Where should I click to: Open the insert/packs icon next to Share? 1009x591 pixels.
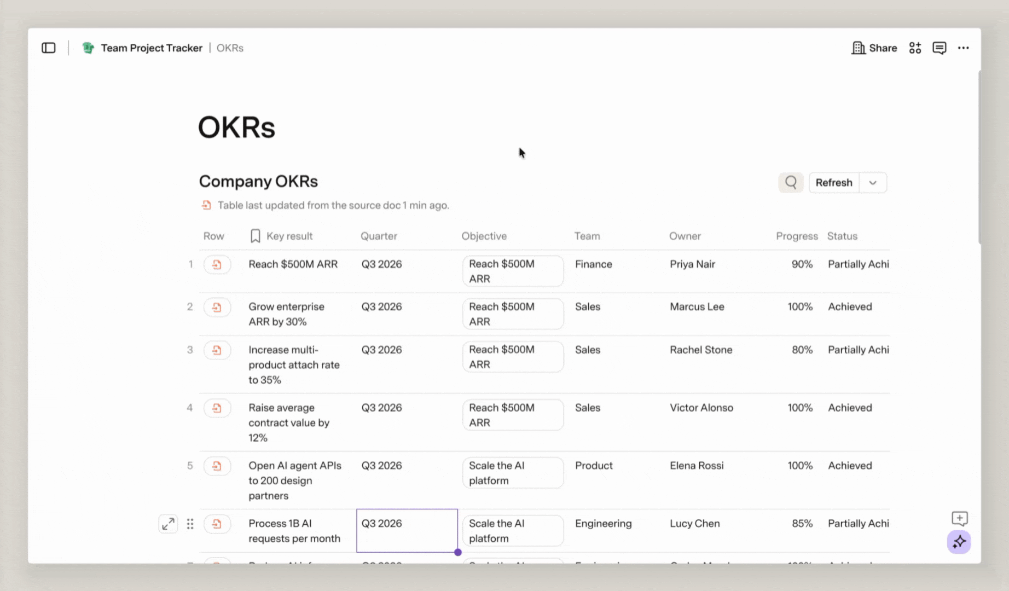pyautogui.click(x=915, y=48)
